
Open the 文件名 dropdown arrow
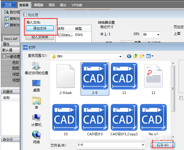(143, 145)
